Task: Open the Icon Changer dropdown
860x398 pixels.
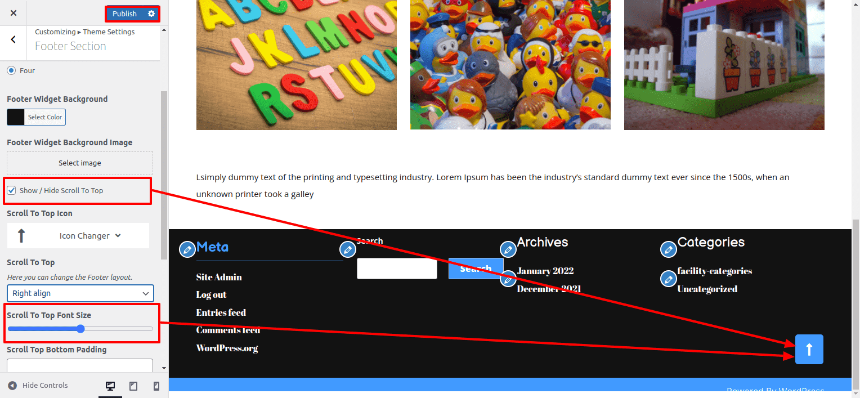Action: click(x=78, y=235)
